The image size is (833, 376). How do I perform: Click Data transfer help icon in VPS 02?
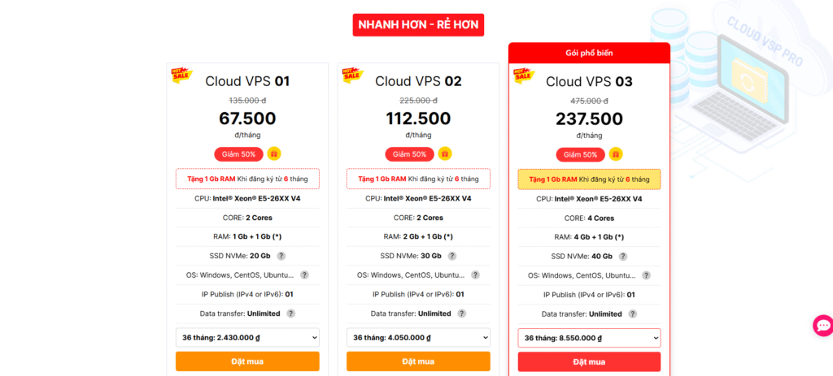(461, 313)
